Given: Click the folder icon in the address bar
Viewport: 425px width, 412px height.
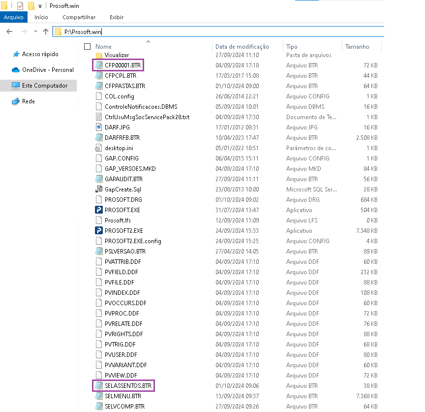Looking at the screenshot, I should (x=58, y=32).
